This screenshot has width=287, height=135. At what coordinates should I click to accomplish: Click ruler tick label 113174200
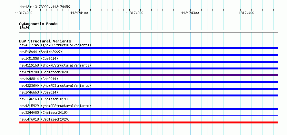point(134,13)
